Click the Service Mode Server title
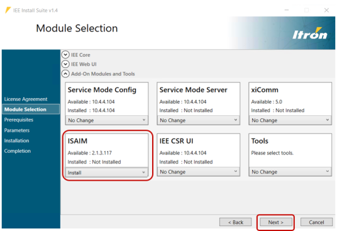The height and width of the screenshot is (231, 337). click(193, 89)
